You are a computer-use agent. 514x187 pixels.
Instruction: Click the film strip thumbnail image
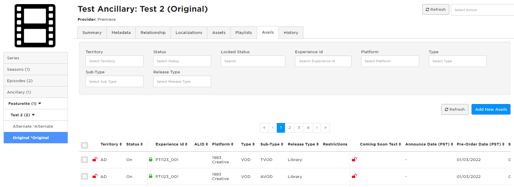coord(35,26)
